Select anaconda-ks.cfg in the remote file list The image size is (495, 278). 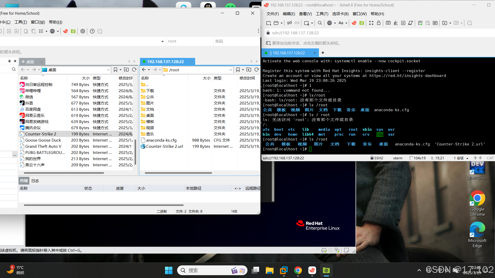[x=161, y=140]
